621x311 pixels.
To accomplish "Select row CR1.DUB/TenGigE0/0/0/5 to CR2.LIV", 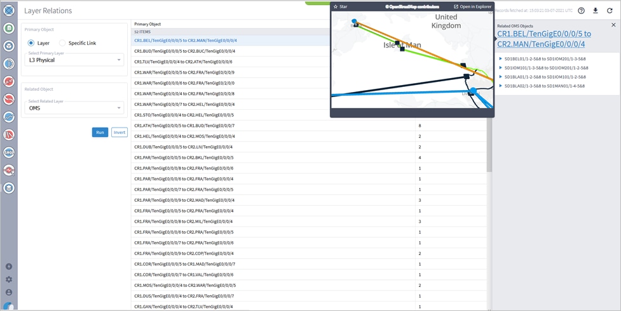I will tap(309, 147).
